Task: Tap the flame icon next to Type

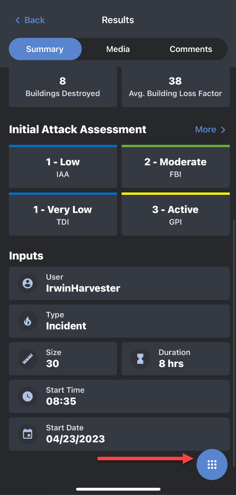Action: [x=28, y=321]
